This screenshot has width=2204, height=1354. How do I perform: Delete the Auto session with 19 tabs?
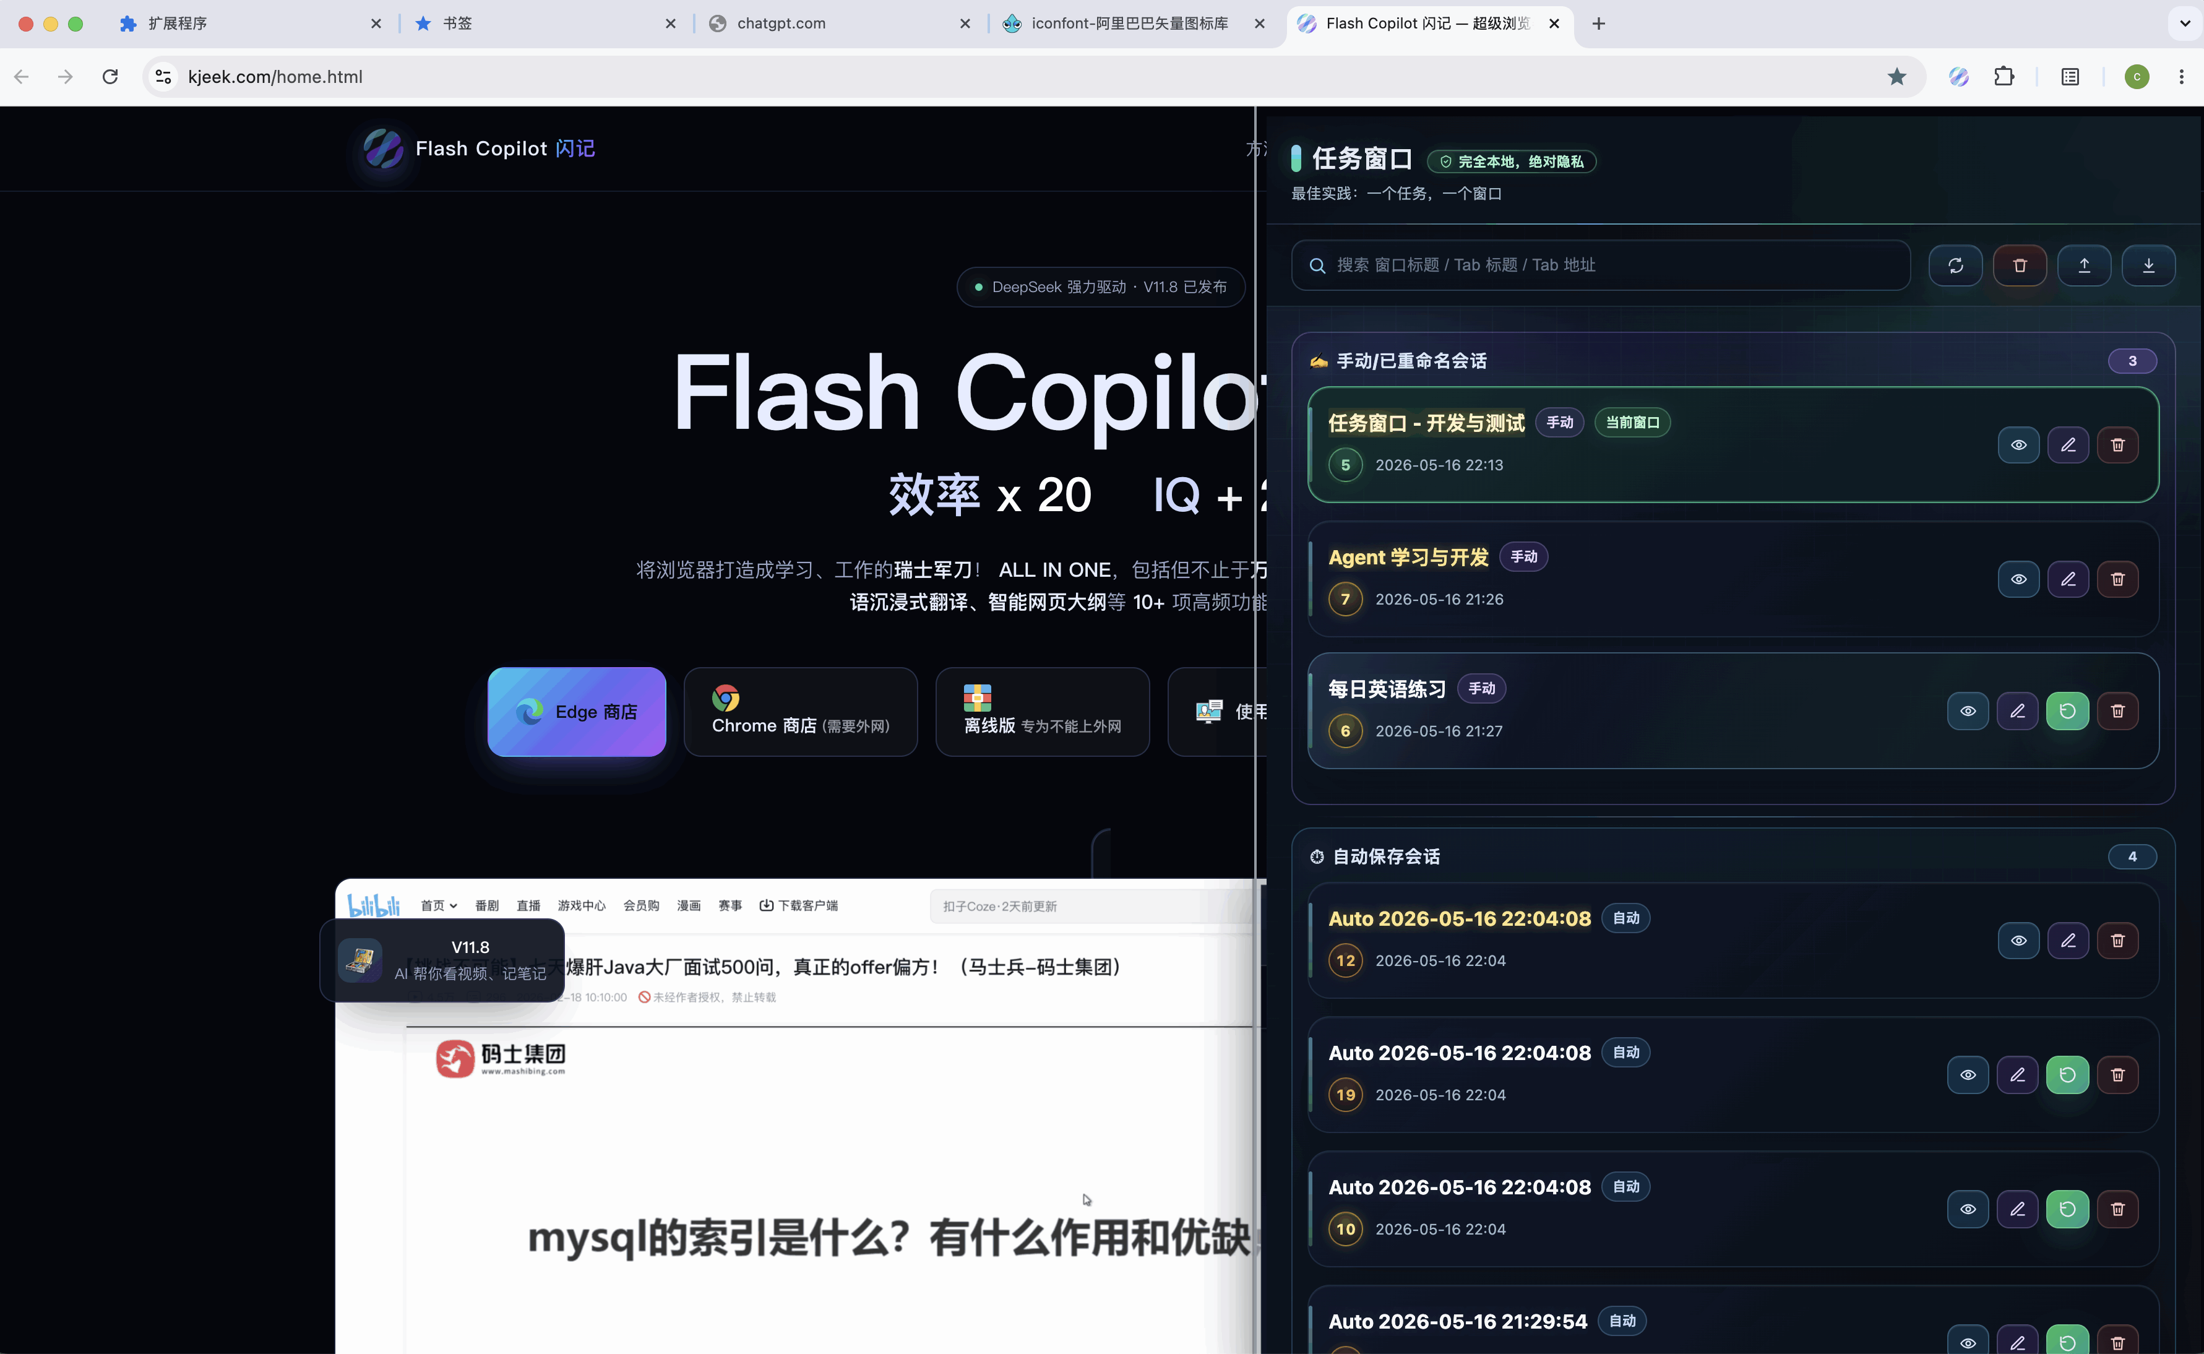pyautogui.click(x=2118, y=1075)
